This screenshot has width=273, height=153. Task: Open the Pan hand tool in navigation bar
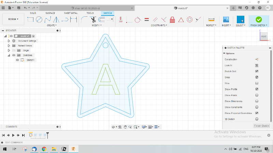(x=125, y=127)
